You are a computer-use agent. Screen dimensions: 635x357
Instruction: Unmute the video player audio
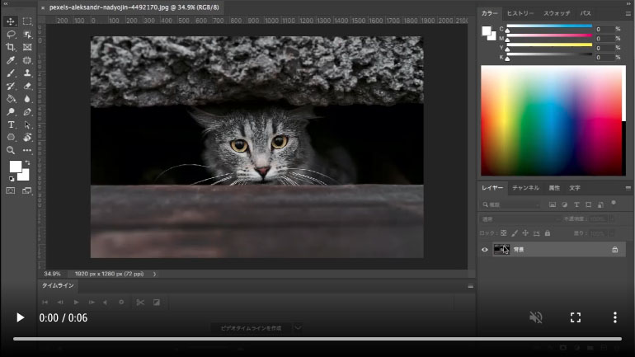click(x=535, y=317)
